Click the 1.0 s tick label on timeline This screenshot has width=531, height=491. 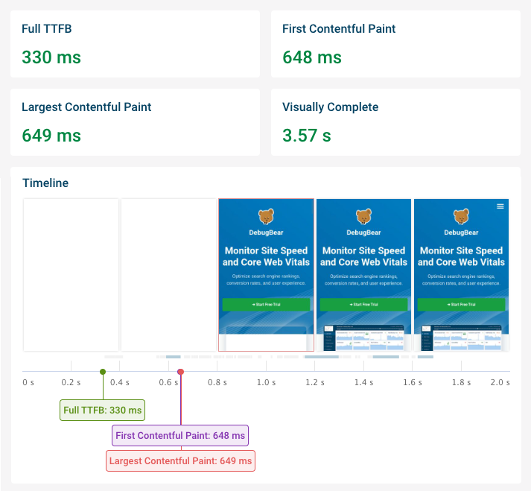point(266,382)
